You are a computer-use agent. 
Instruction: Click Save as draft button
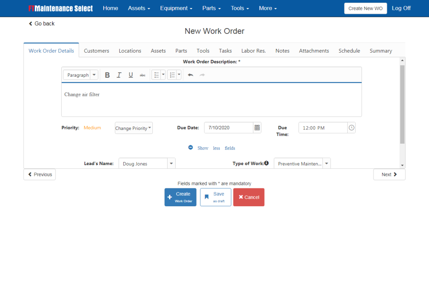pyautogui.click(x=215, y=197)
